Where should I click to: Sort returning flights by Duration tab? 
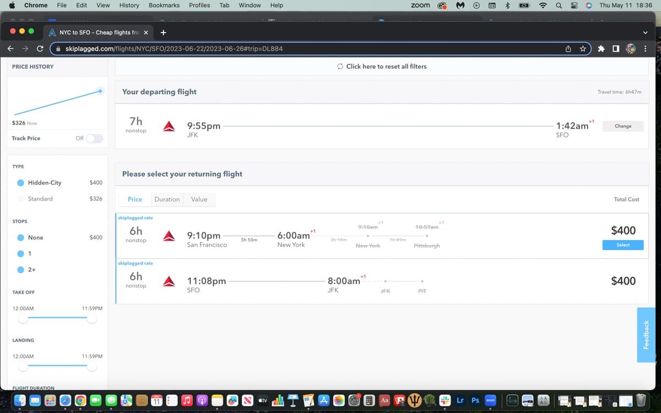(x=167, y=199)
